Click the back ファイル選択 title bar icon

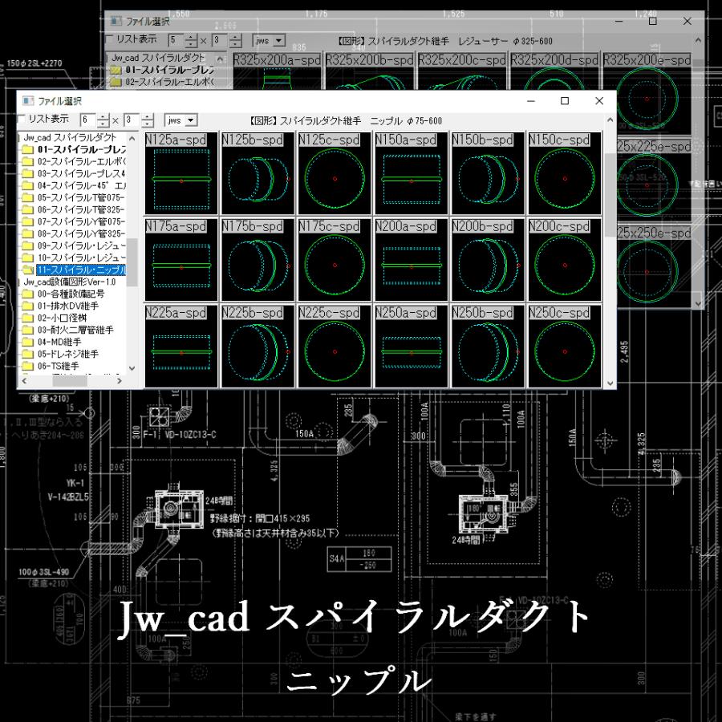coord(116,20)
